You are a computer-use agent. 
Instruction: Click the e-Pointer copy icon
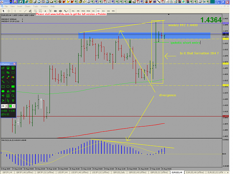click(x=8, y=73)
